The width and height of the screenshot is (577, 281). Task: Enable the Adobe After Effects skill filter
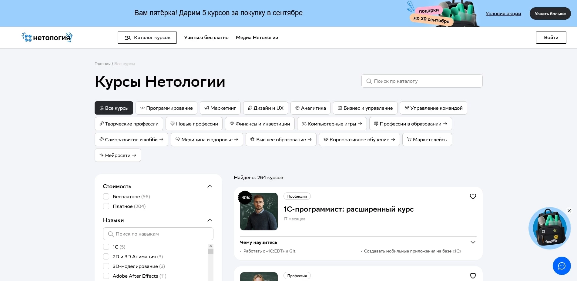(106, 276)
